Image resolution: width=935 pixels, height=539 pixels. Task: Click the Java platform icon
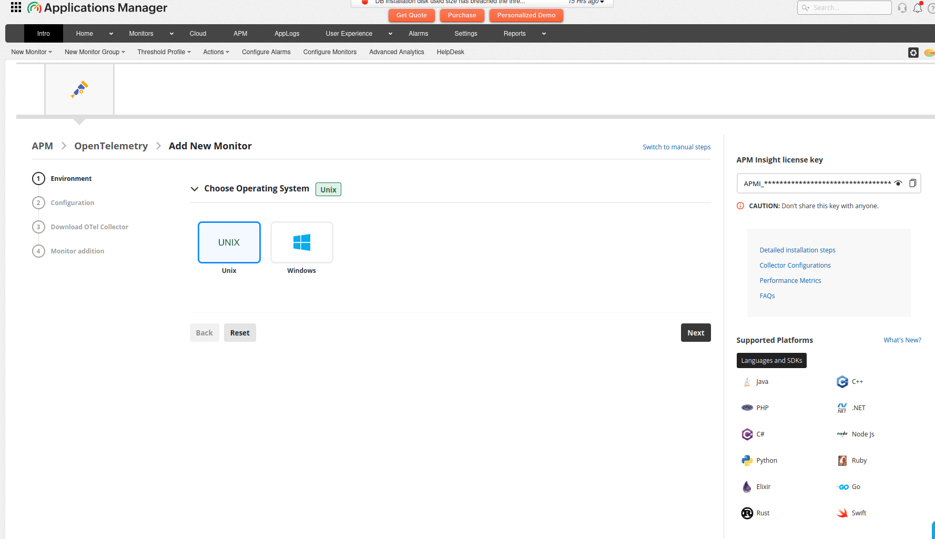(747, 382)
